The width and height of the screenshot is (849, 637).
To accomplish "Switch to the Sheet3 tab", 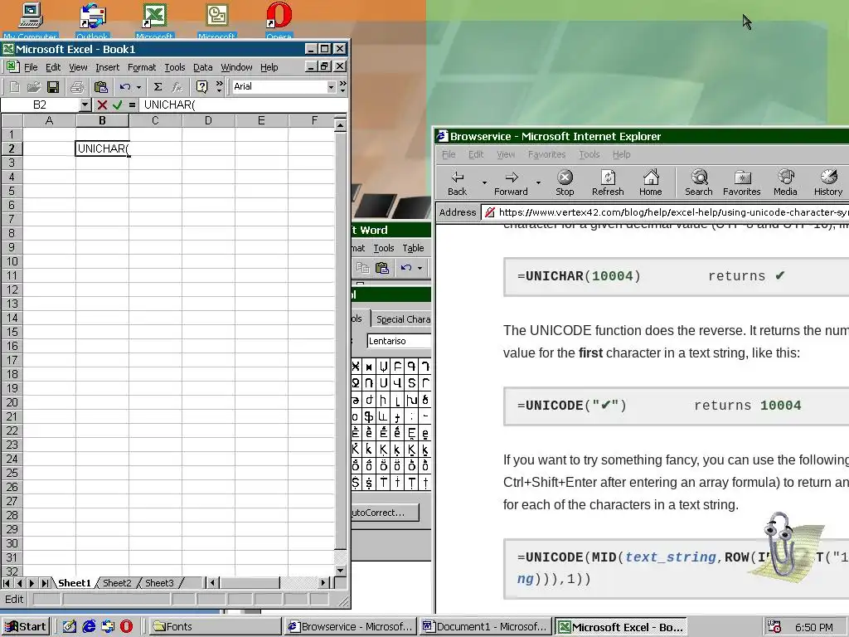I will point(159,583).
